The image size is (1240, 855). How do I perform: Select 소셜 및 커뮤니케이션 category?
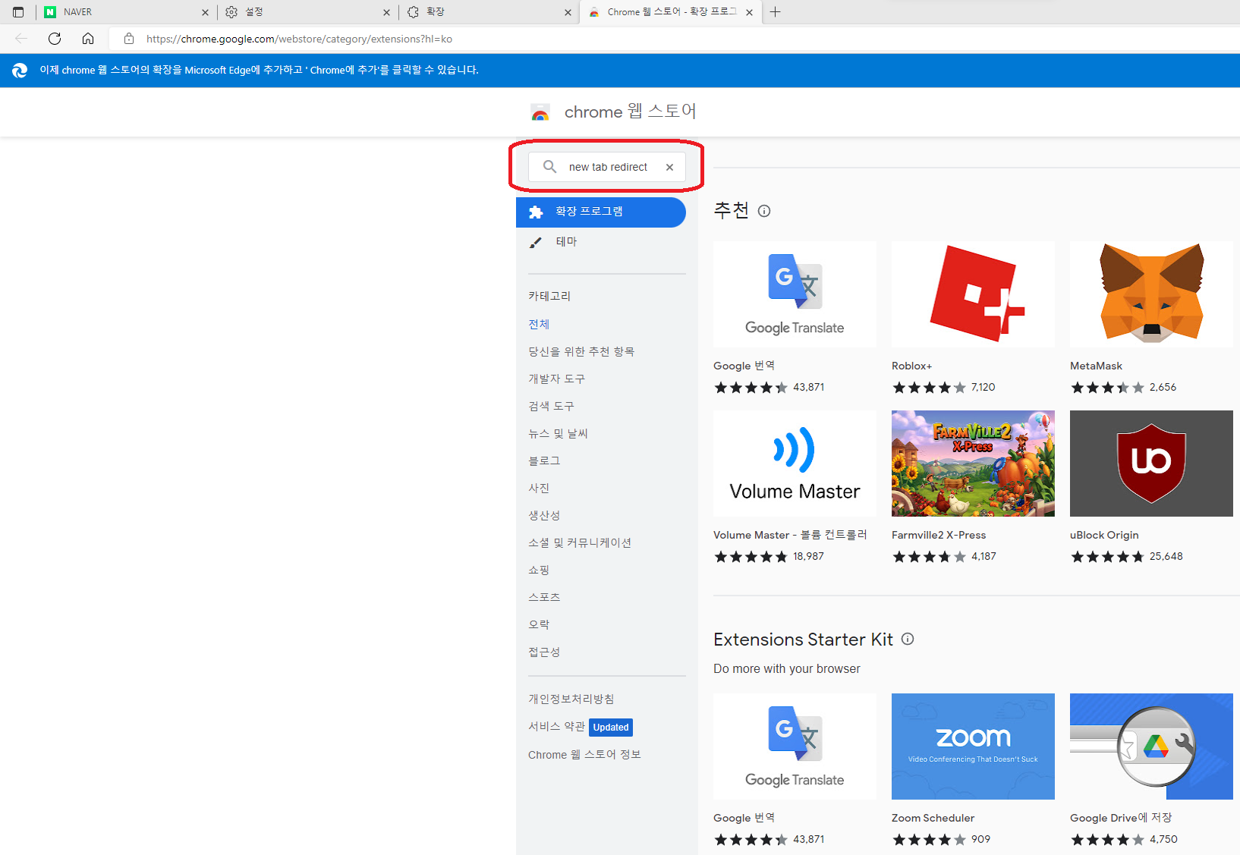point(580,542)
